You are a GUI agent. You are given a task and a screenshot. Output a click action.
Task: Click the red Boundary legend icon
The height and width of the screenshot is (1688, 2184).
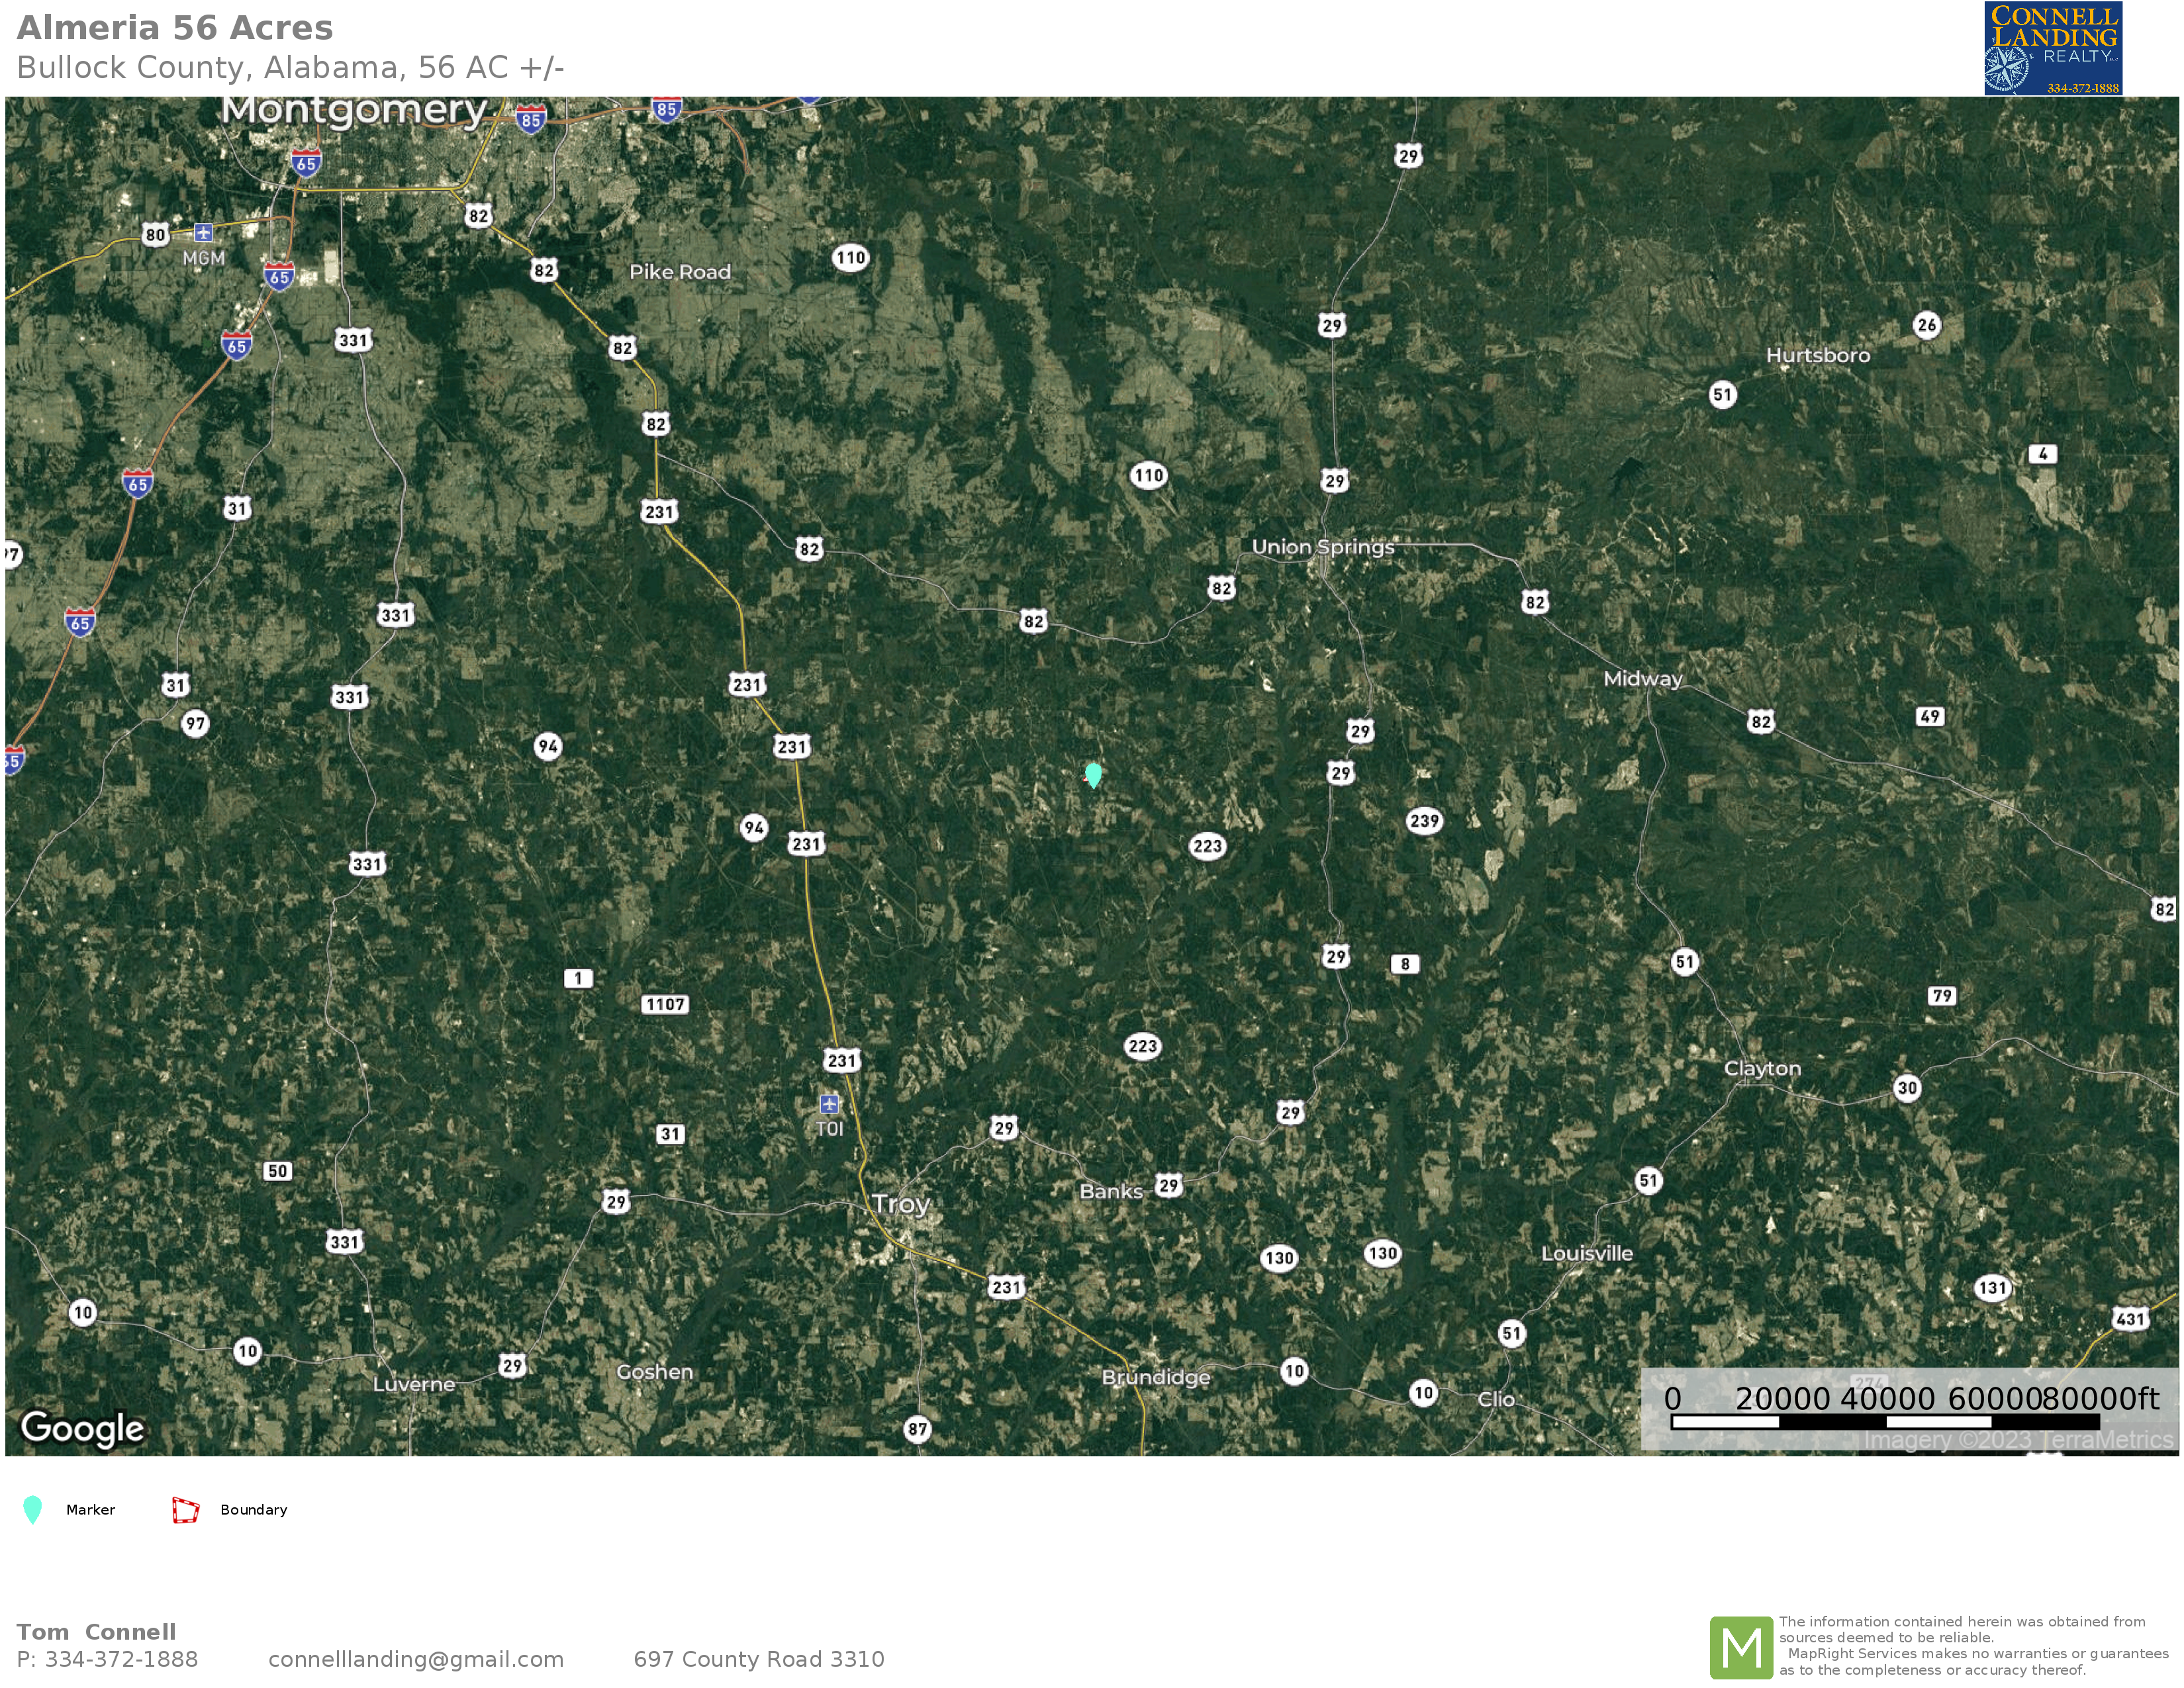click(x=185, y=1510)
